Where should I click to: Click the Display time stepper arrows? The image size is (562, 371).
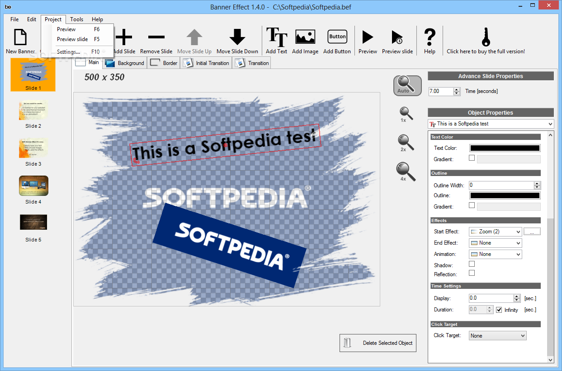pos(517,298)
